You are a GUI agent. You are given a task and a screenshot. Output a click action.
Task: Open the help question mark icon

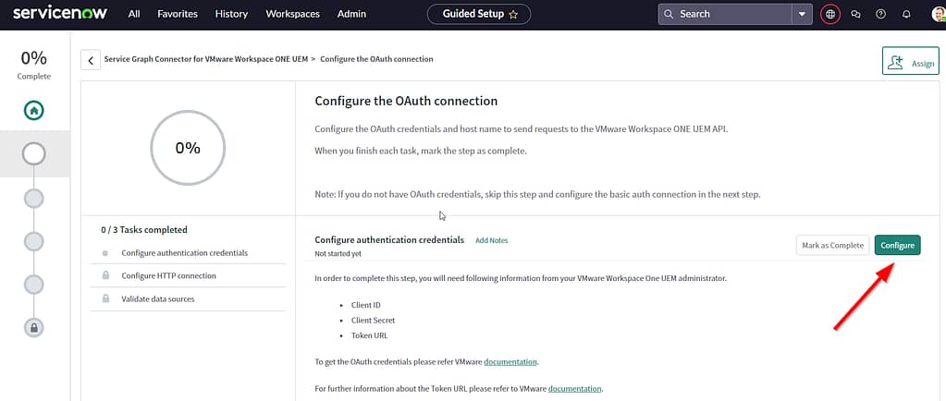pyautogui.click(x=880, y=14)
